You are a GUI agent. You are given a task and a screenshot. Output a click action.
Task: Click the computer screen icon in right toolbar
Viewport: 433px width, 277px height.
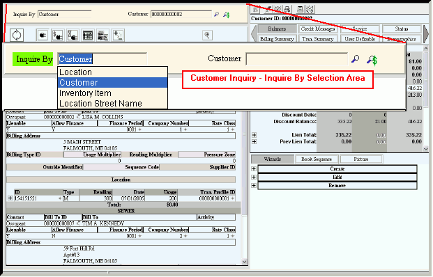coord(300,9)
